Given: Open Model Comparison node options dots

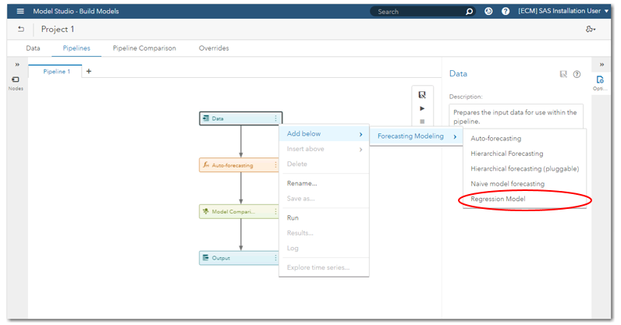Looking at the screenshot, I should [x=275, y=211].
